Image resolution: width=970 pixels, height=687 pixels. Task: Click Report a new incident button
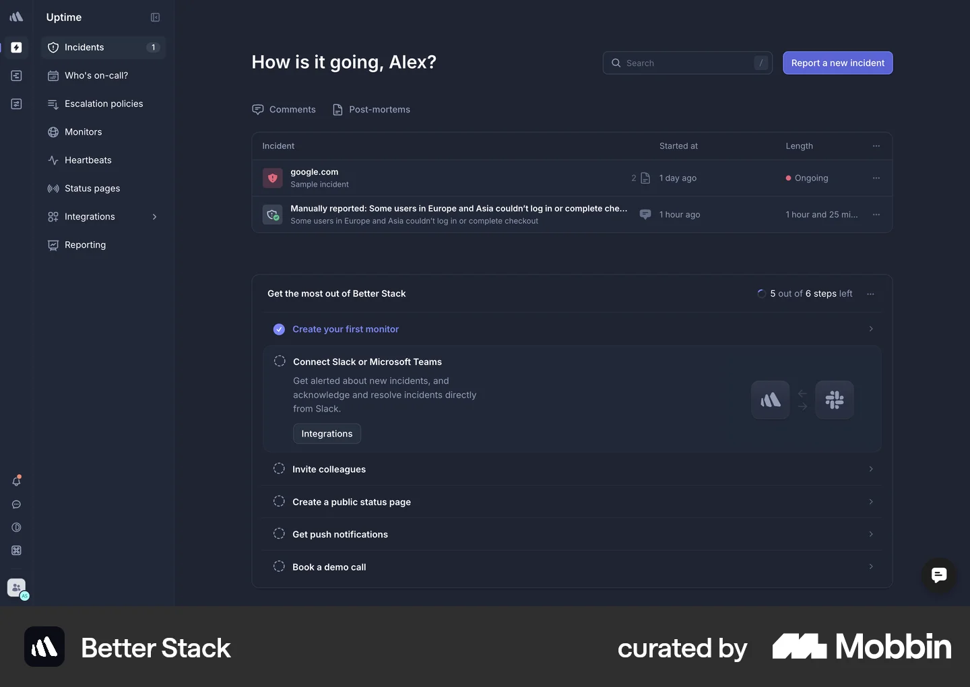[837, 63]
